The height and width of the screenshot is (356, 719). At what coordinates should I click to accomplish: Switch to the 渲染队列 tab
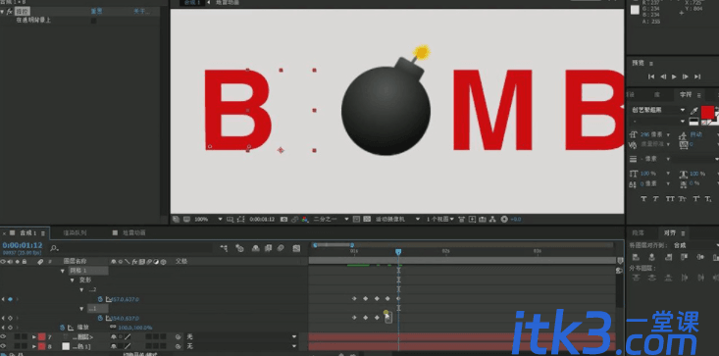(75, 233)
